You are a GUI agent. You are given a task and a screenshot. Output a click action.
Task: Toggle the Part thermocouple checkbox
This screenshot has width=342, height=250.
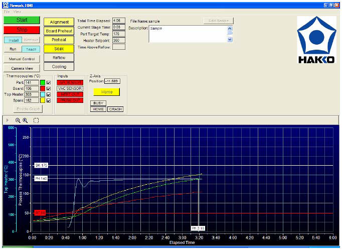pyautogui.click(x=49, y=82)
